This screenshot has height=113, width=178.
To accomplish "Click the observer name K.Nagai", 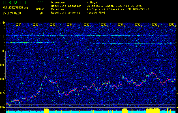I will click(92, 3).
